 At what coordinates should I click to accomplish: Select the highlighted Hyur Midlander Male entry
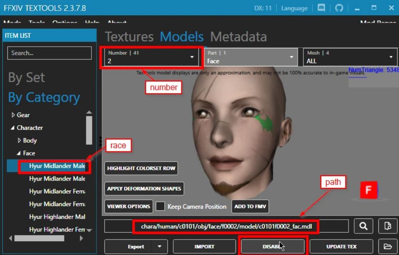[57, 166]
